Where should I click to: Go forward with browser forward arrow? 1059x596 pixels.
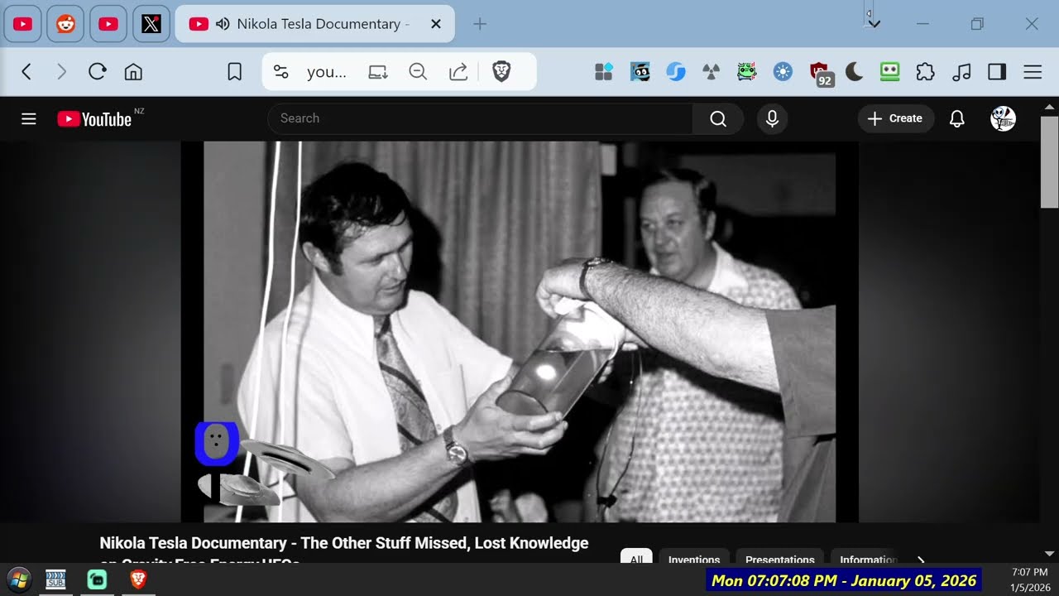(x=61, y=72)
